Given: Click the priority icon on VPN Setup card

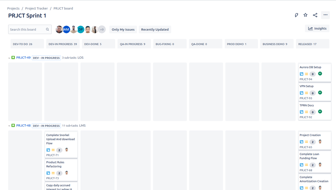Looking at the screenshot, I should point(306,93).
